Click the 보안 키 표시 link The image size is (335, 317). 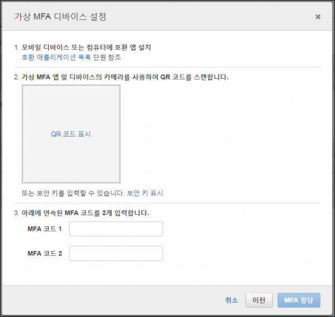[x=145, y=193]
